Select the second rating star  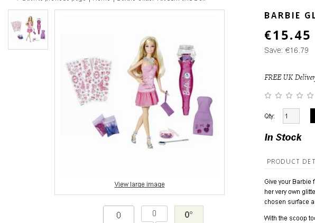coord(279,96)
